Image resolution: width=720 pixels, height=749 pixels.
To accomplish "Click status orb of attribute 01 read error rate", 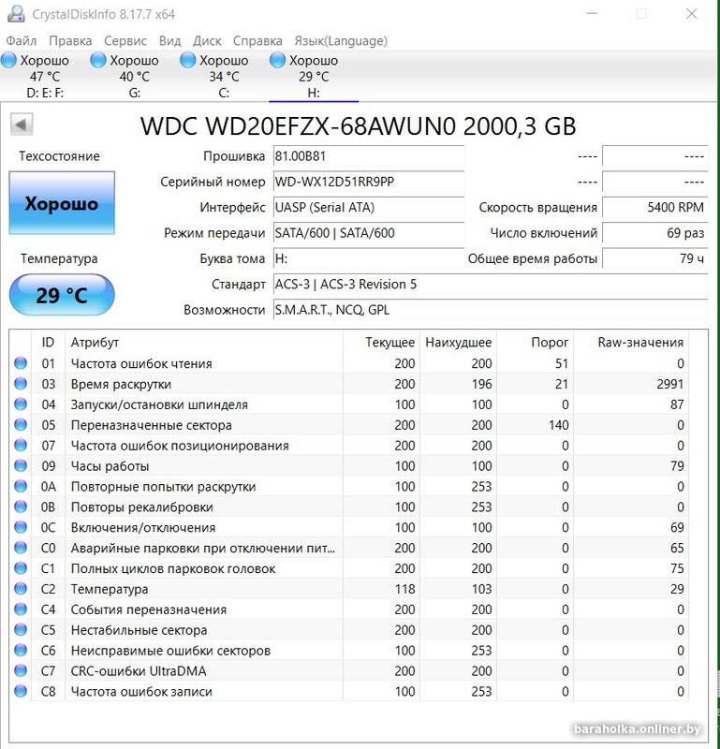I will pyautogui.click(x=21, y=363).
